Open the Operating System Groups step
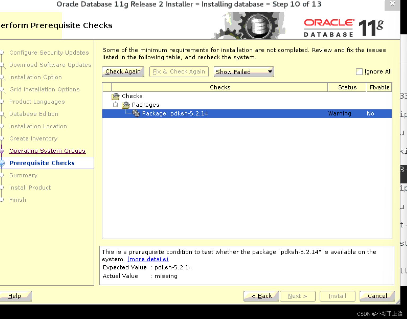The height and width of the screenshot is (319, 407). 47,151
